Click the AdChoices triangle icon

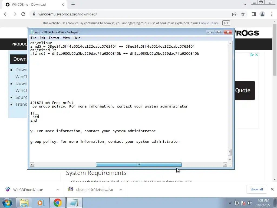[252, 55]
